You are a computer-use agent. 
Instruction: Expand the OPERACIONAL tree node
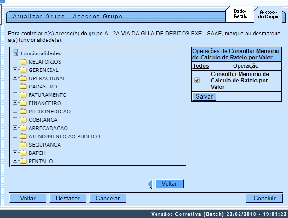pyautogui.click(x=15, y=78)
